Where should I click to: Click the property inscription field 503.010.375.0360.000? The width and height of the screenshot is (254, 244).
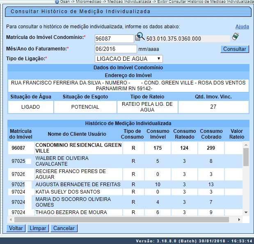[x=187, y=39]
